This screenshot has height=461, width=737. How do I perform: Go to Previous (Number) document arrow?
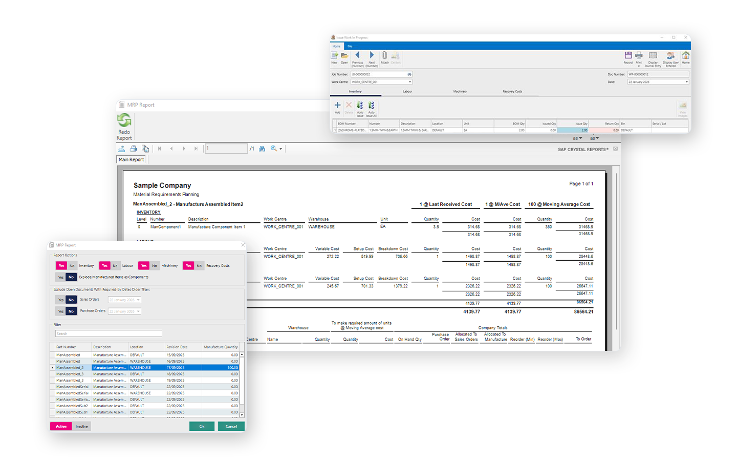pos(357,55)
